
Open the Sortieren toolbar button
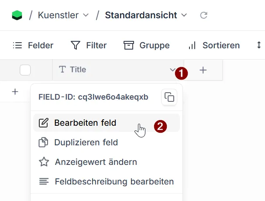[214, 45]
